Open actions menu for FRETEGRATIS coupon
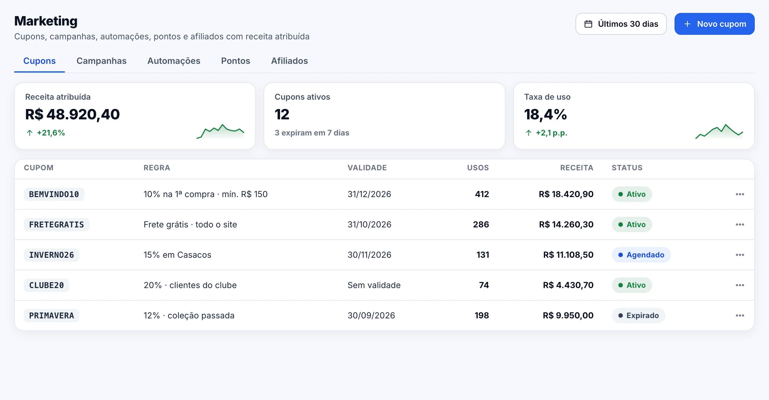 pyautogui.click(x=740, y=225)
